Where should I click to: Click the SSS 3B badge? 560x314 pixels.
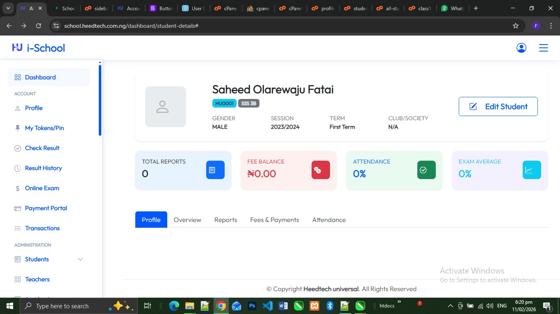[x=249, y=103]
